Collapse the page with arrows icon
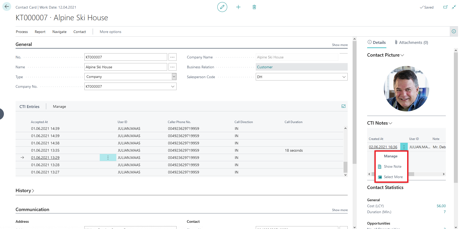 [x=454, y=7]
